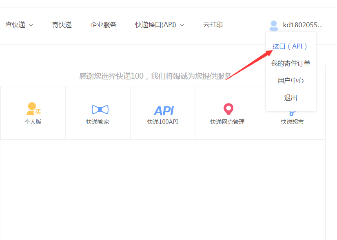Click the red location pin icon
The width and height of the screenshot is (337, 240).
tap(228, 109)
